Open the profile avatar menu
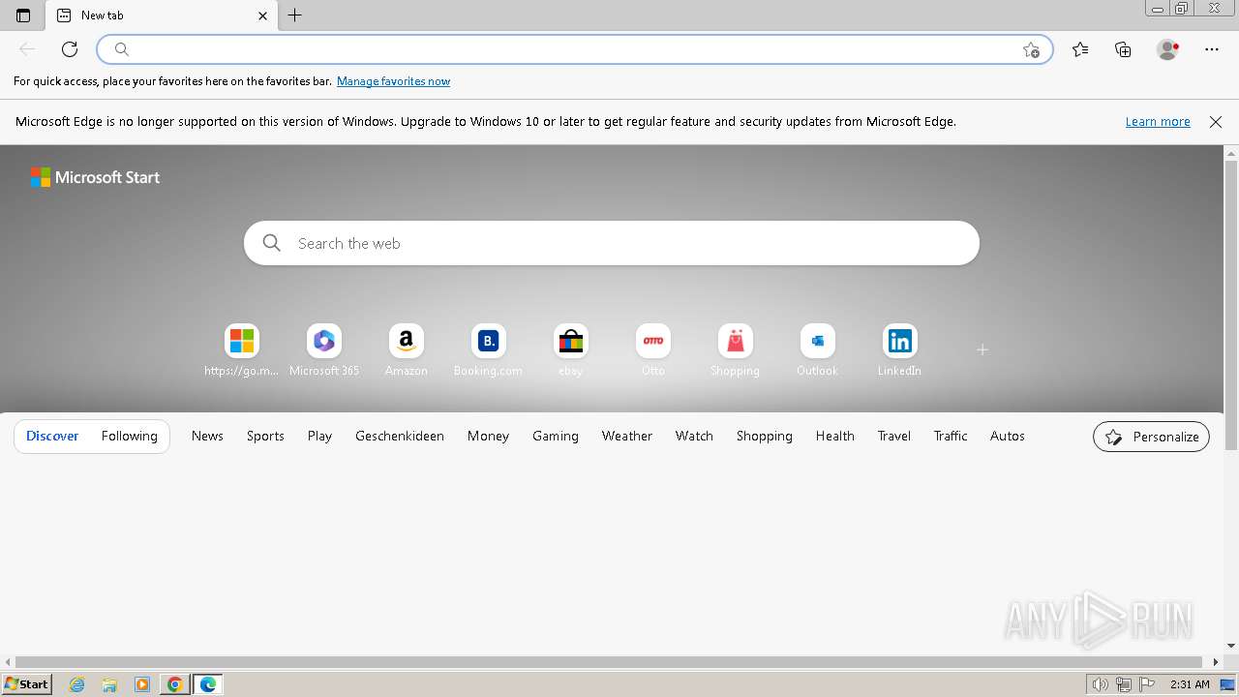 [x=1168, y=49]
